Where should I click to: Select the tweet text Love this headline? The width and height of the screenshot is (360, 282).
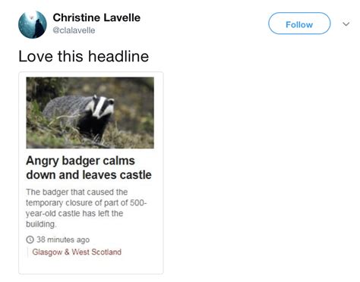(x=84, y=56)
